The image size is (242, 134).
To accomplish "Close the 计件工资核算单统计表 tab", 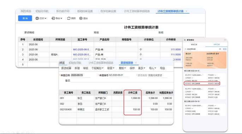I will 187,11.
